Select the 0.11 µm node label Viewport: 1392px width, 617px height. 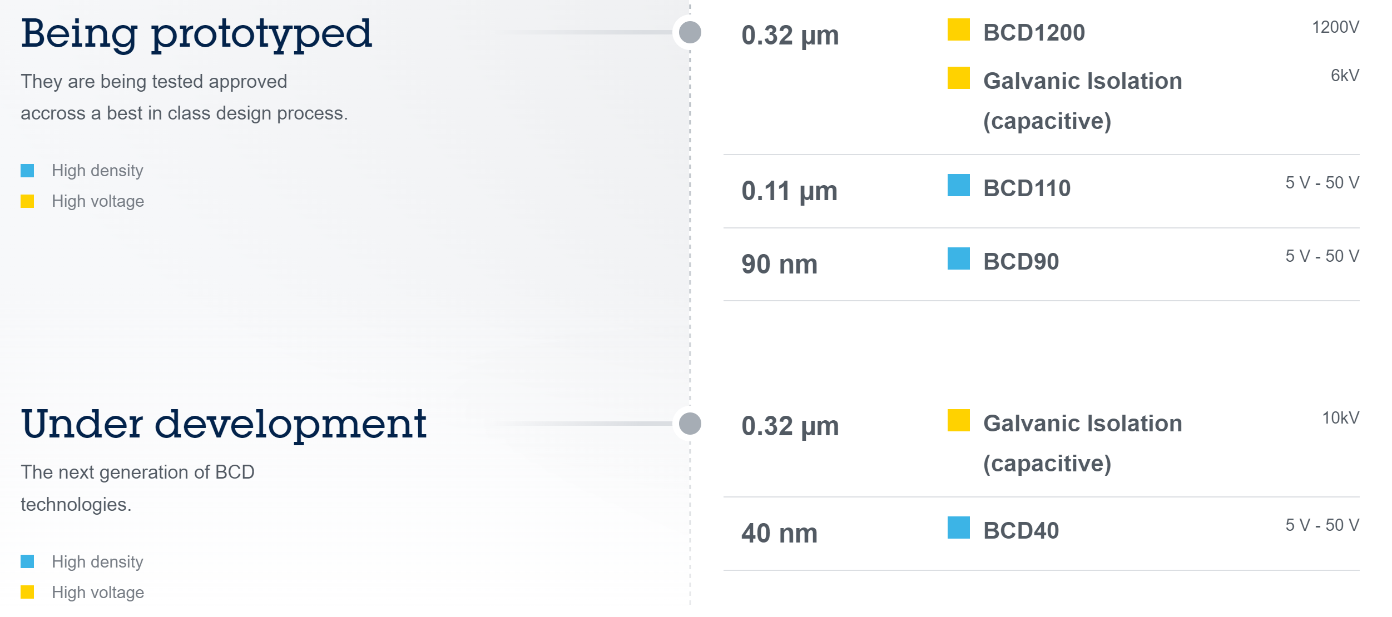(x=789, y=191)
